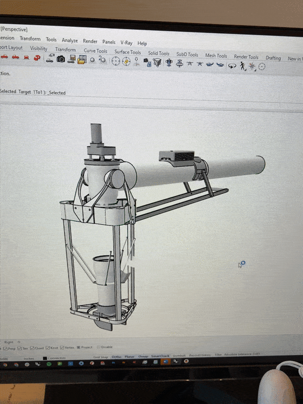Click the circle icon at toolbar end

262,67
